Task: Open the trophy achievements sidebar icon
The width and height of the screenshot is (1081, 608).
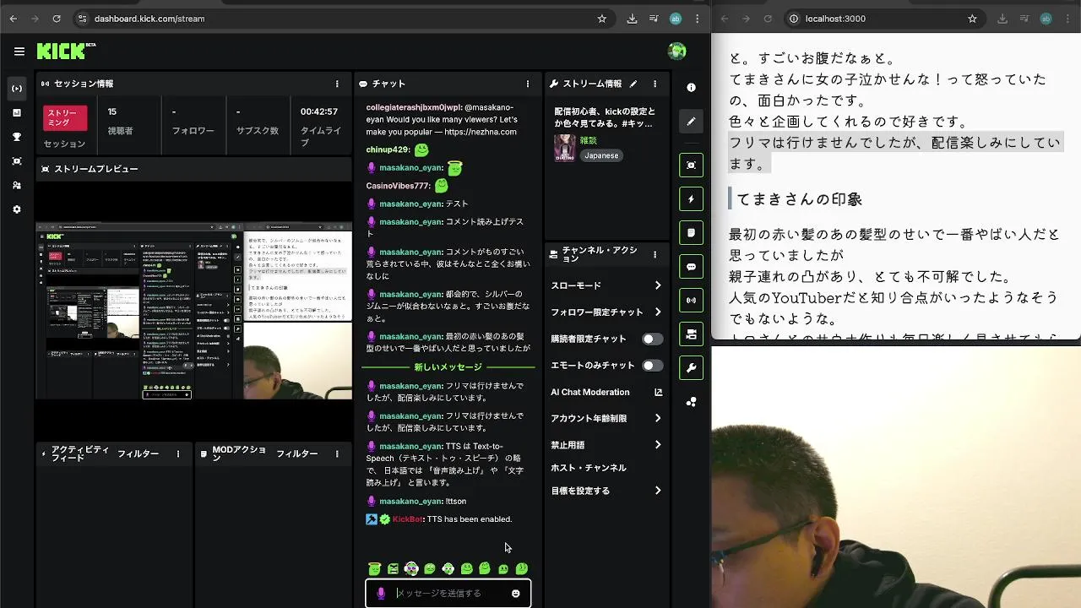Action: pyautogui.click(x=17, y=137)
